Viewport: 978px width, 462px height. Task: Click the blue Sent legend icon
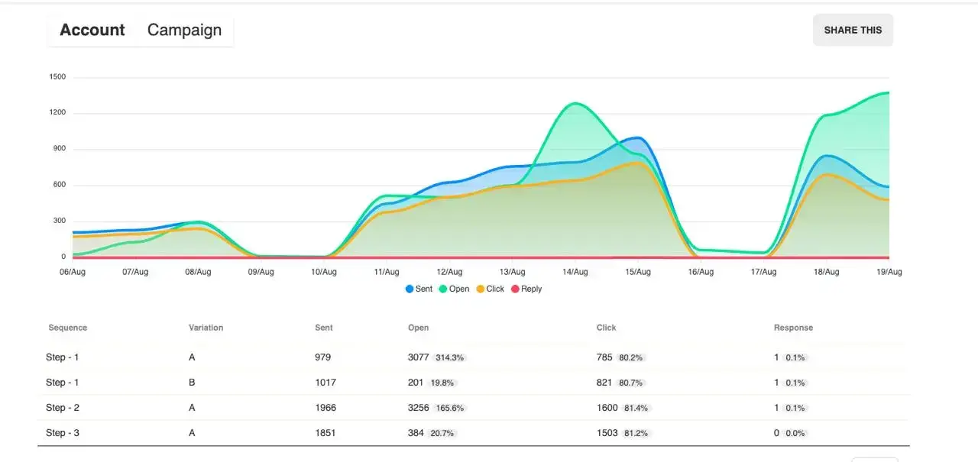(x=408, y=289)
